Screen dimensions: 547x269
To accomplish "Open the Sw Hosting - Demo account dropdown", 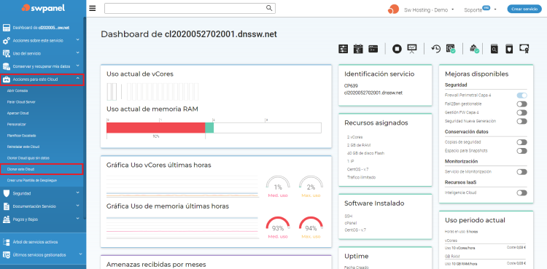I will [x=429, y=9].
